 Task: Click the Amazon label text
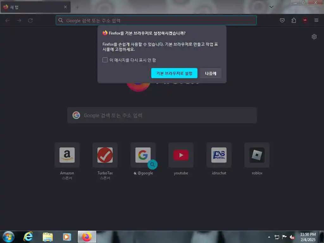tap(67, 173)
